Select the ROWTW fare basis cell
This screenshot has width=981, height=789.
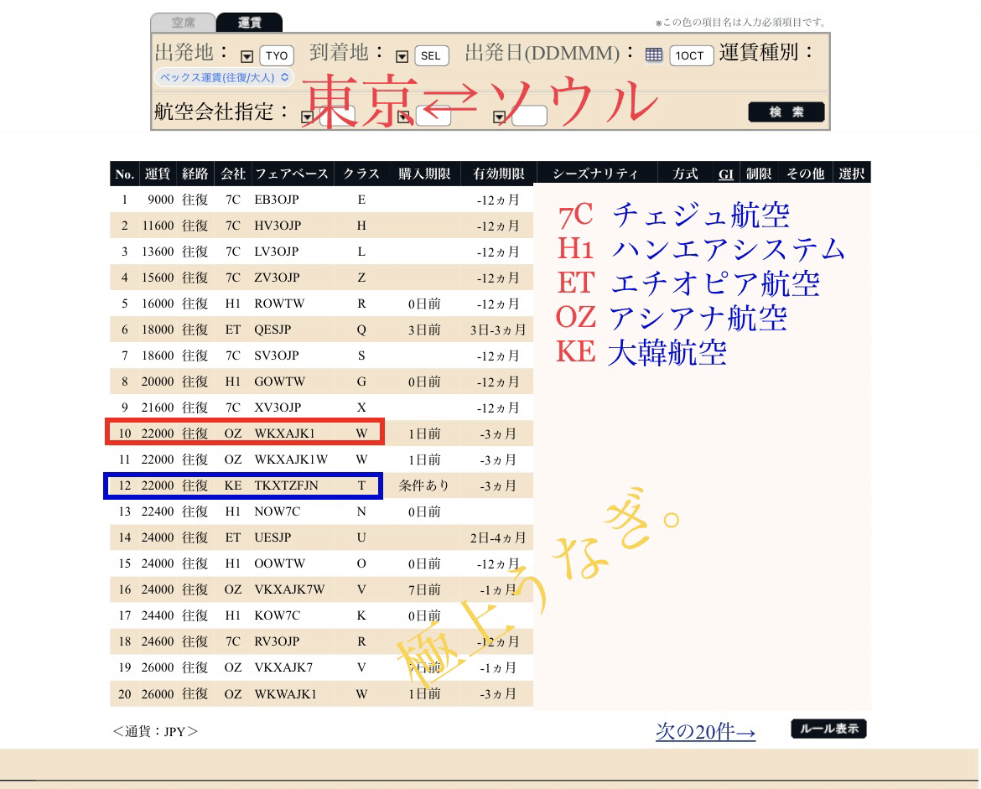pos(280,304)
